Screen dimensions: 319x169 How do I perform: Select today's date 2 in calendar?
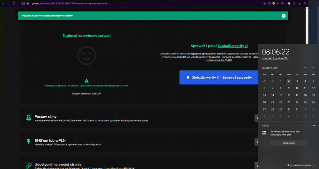tap(289, 81)
